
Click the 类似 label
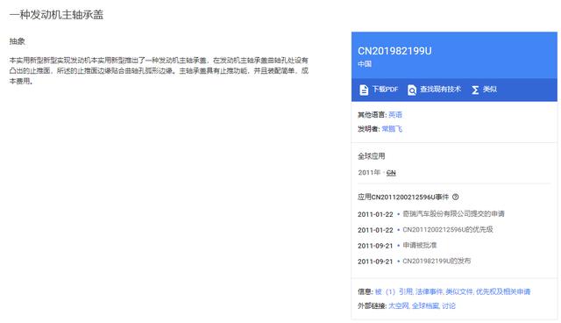[490, 90]
